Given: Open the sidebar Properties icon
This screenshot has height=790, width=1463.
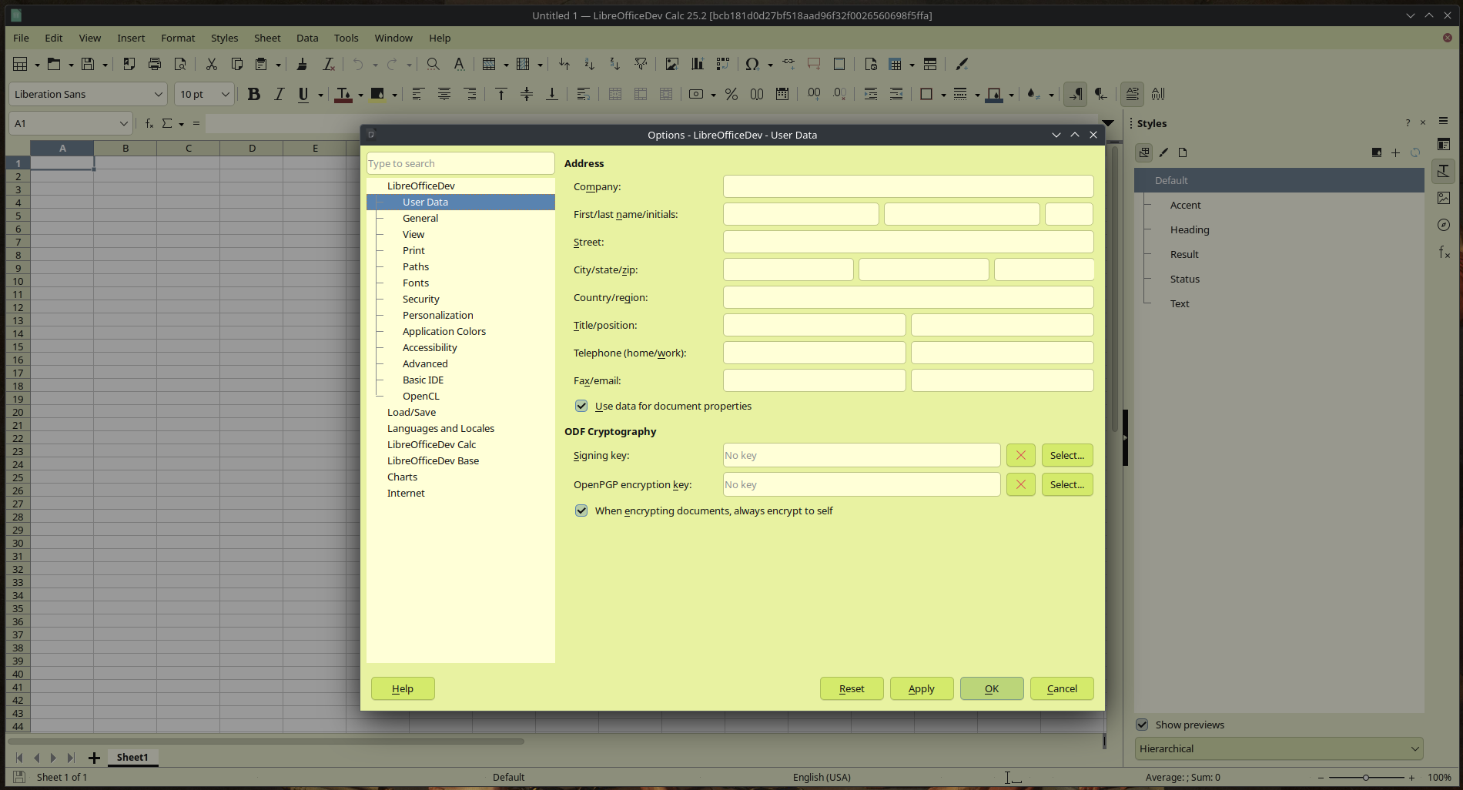Looking at the screenshot, I should point(1444,144).
